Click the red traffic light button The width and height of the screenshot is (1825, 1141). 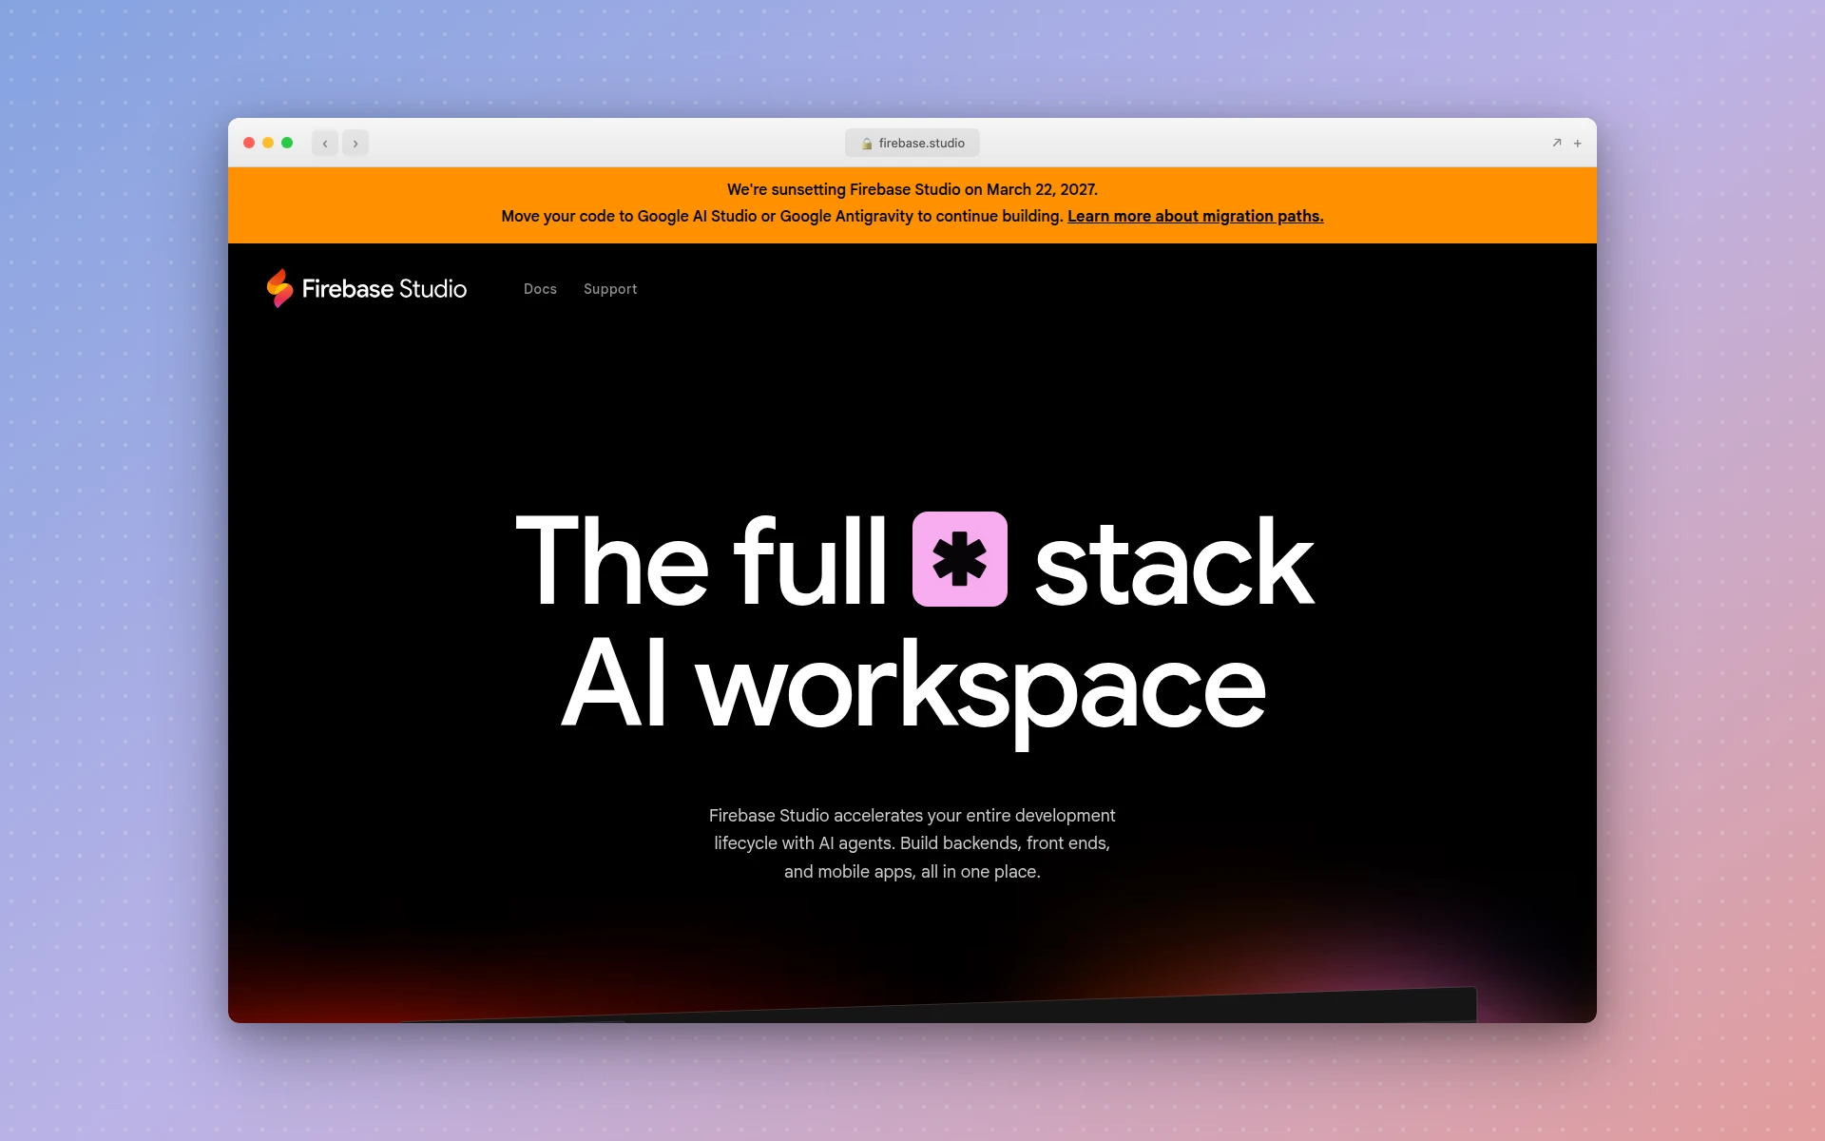249,142
